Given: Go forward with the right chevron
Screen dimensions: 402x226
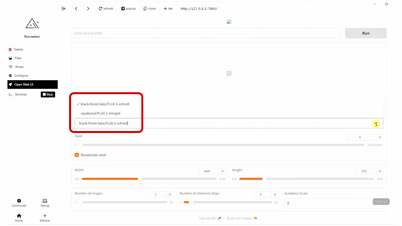Looking at the screenshot, I should (88, 9).
